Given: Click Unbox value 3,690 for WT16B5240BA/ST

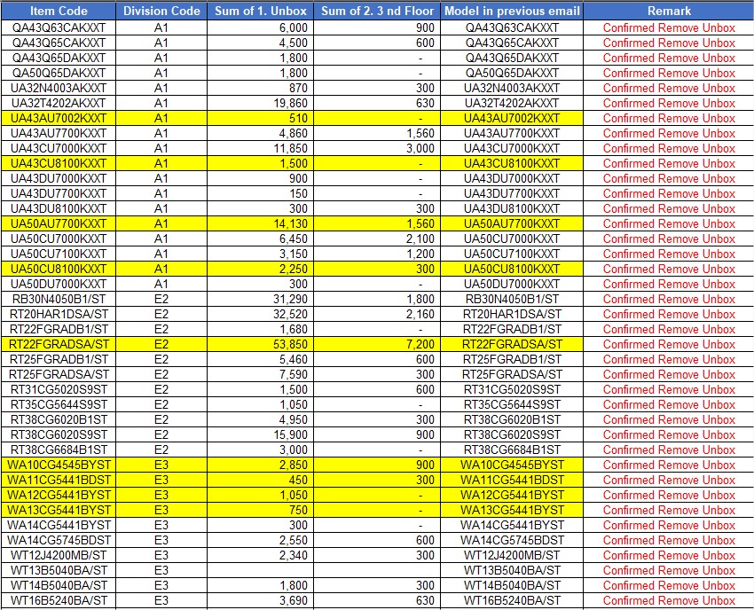Looking at the screenshot, I should tap(260, 600).
